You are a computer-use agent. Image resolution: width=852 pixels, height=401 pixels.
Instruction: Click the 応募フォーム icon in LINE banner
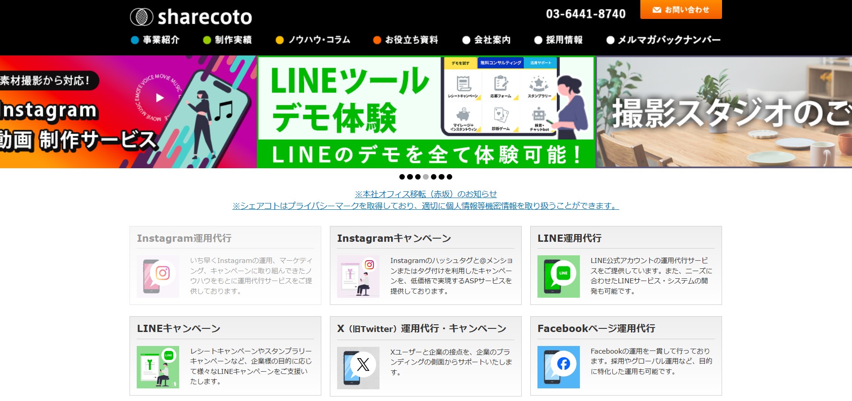(x=501, y=87)
